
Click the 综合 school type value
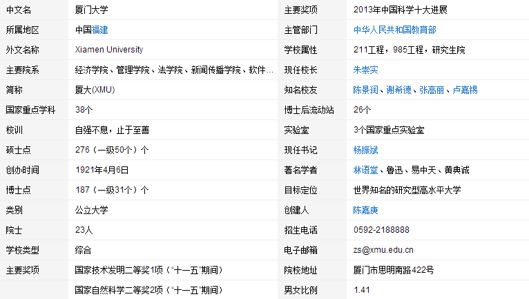pyautogui.click(x=83, y=250)
